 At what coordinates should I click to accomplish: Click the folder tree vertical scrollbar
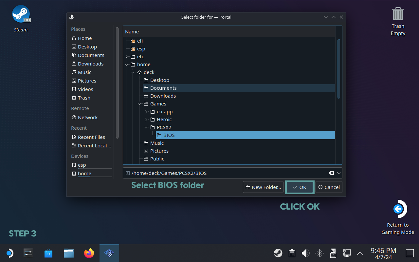[339, 69]
